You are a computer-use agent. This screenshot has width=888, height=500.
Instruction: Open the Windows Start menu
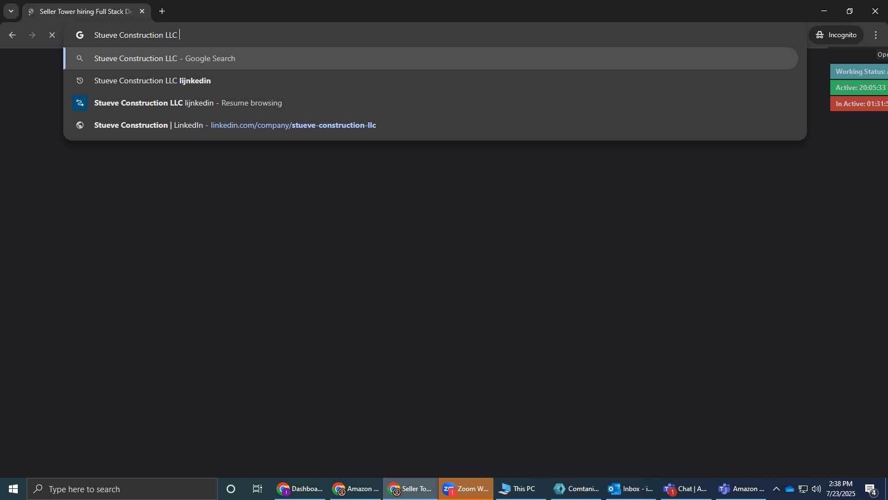click(x=13, y=489)
